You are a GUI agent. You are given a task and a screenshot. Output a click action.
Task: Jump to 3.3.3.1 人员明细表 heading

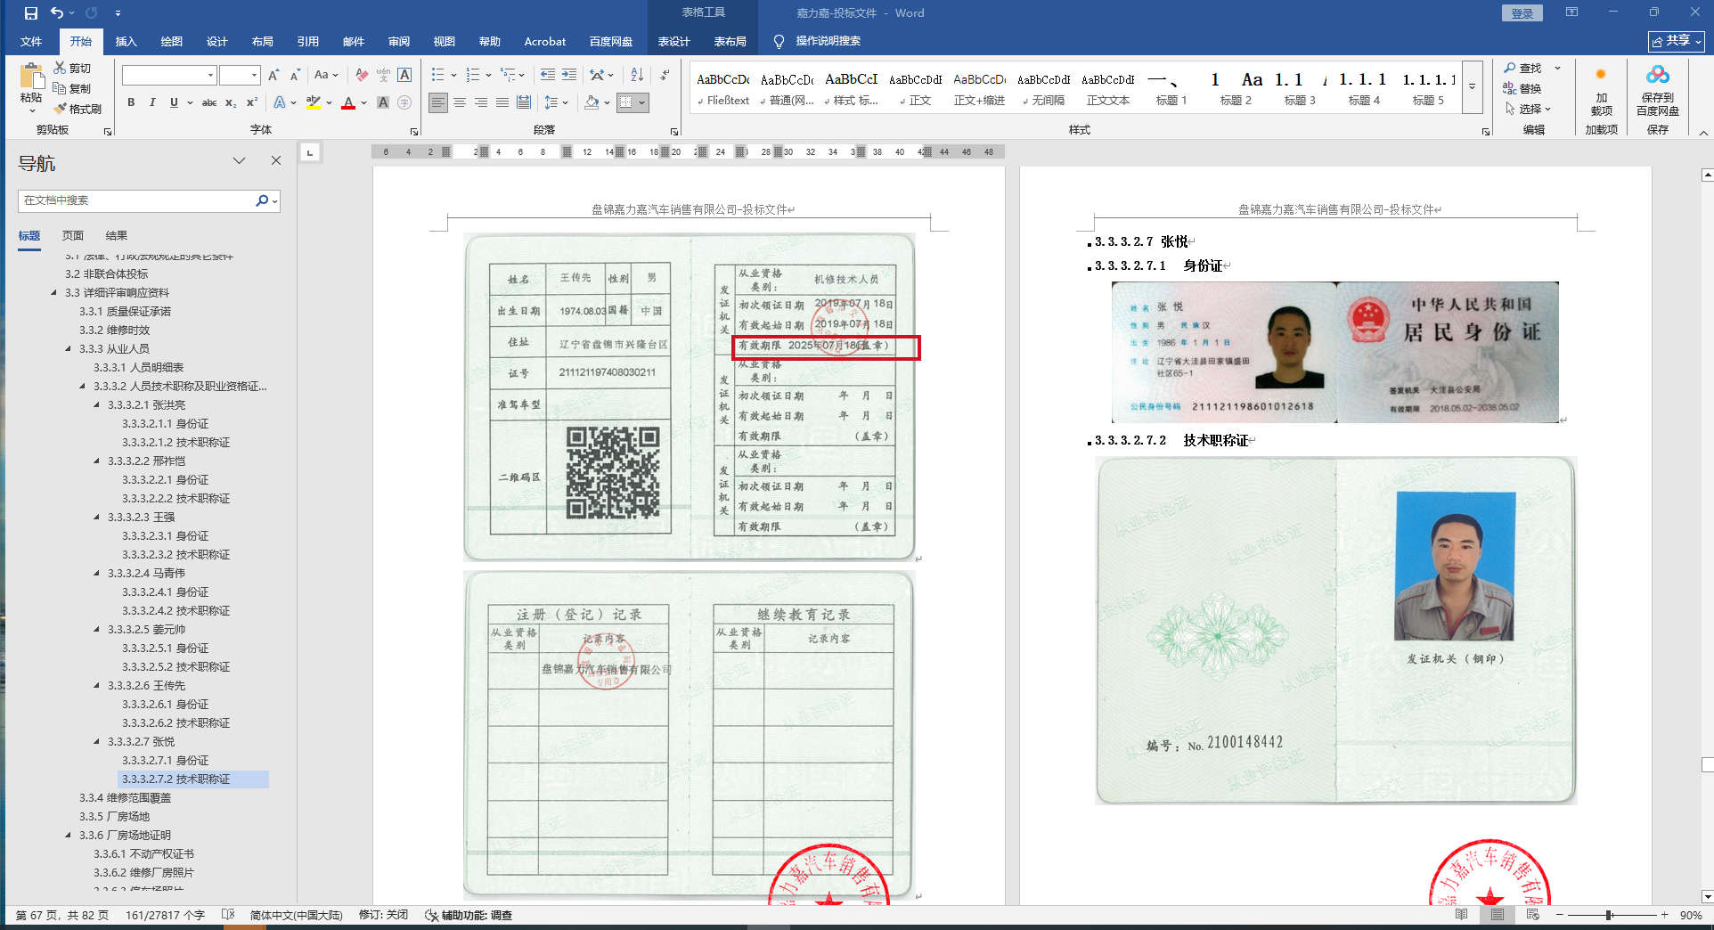tap(138, 367)
